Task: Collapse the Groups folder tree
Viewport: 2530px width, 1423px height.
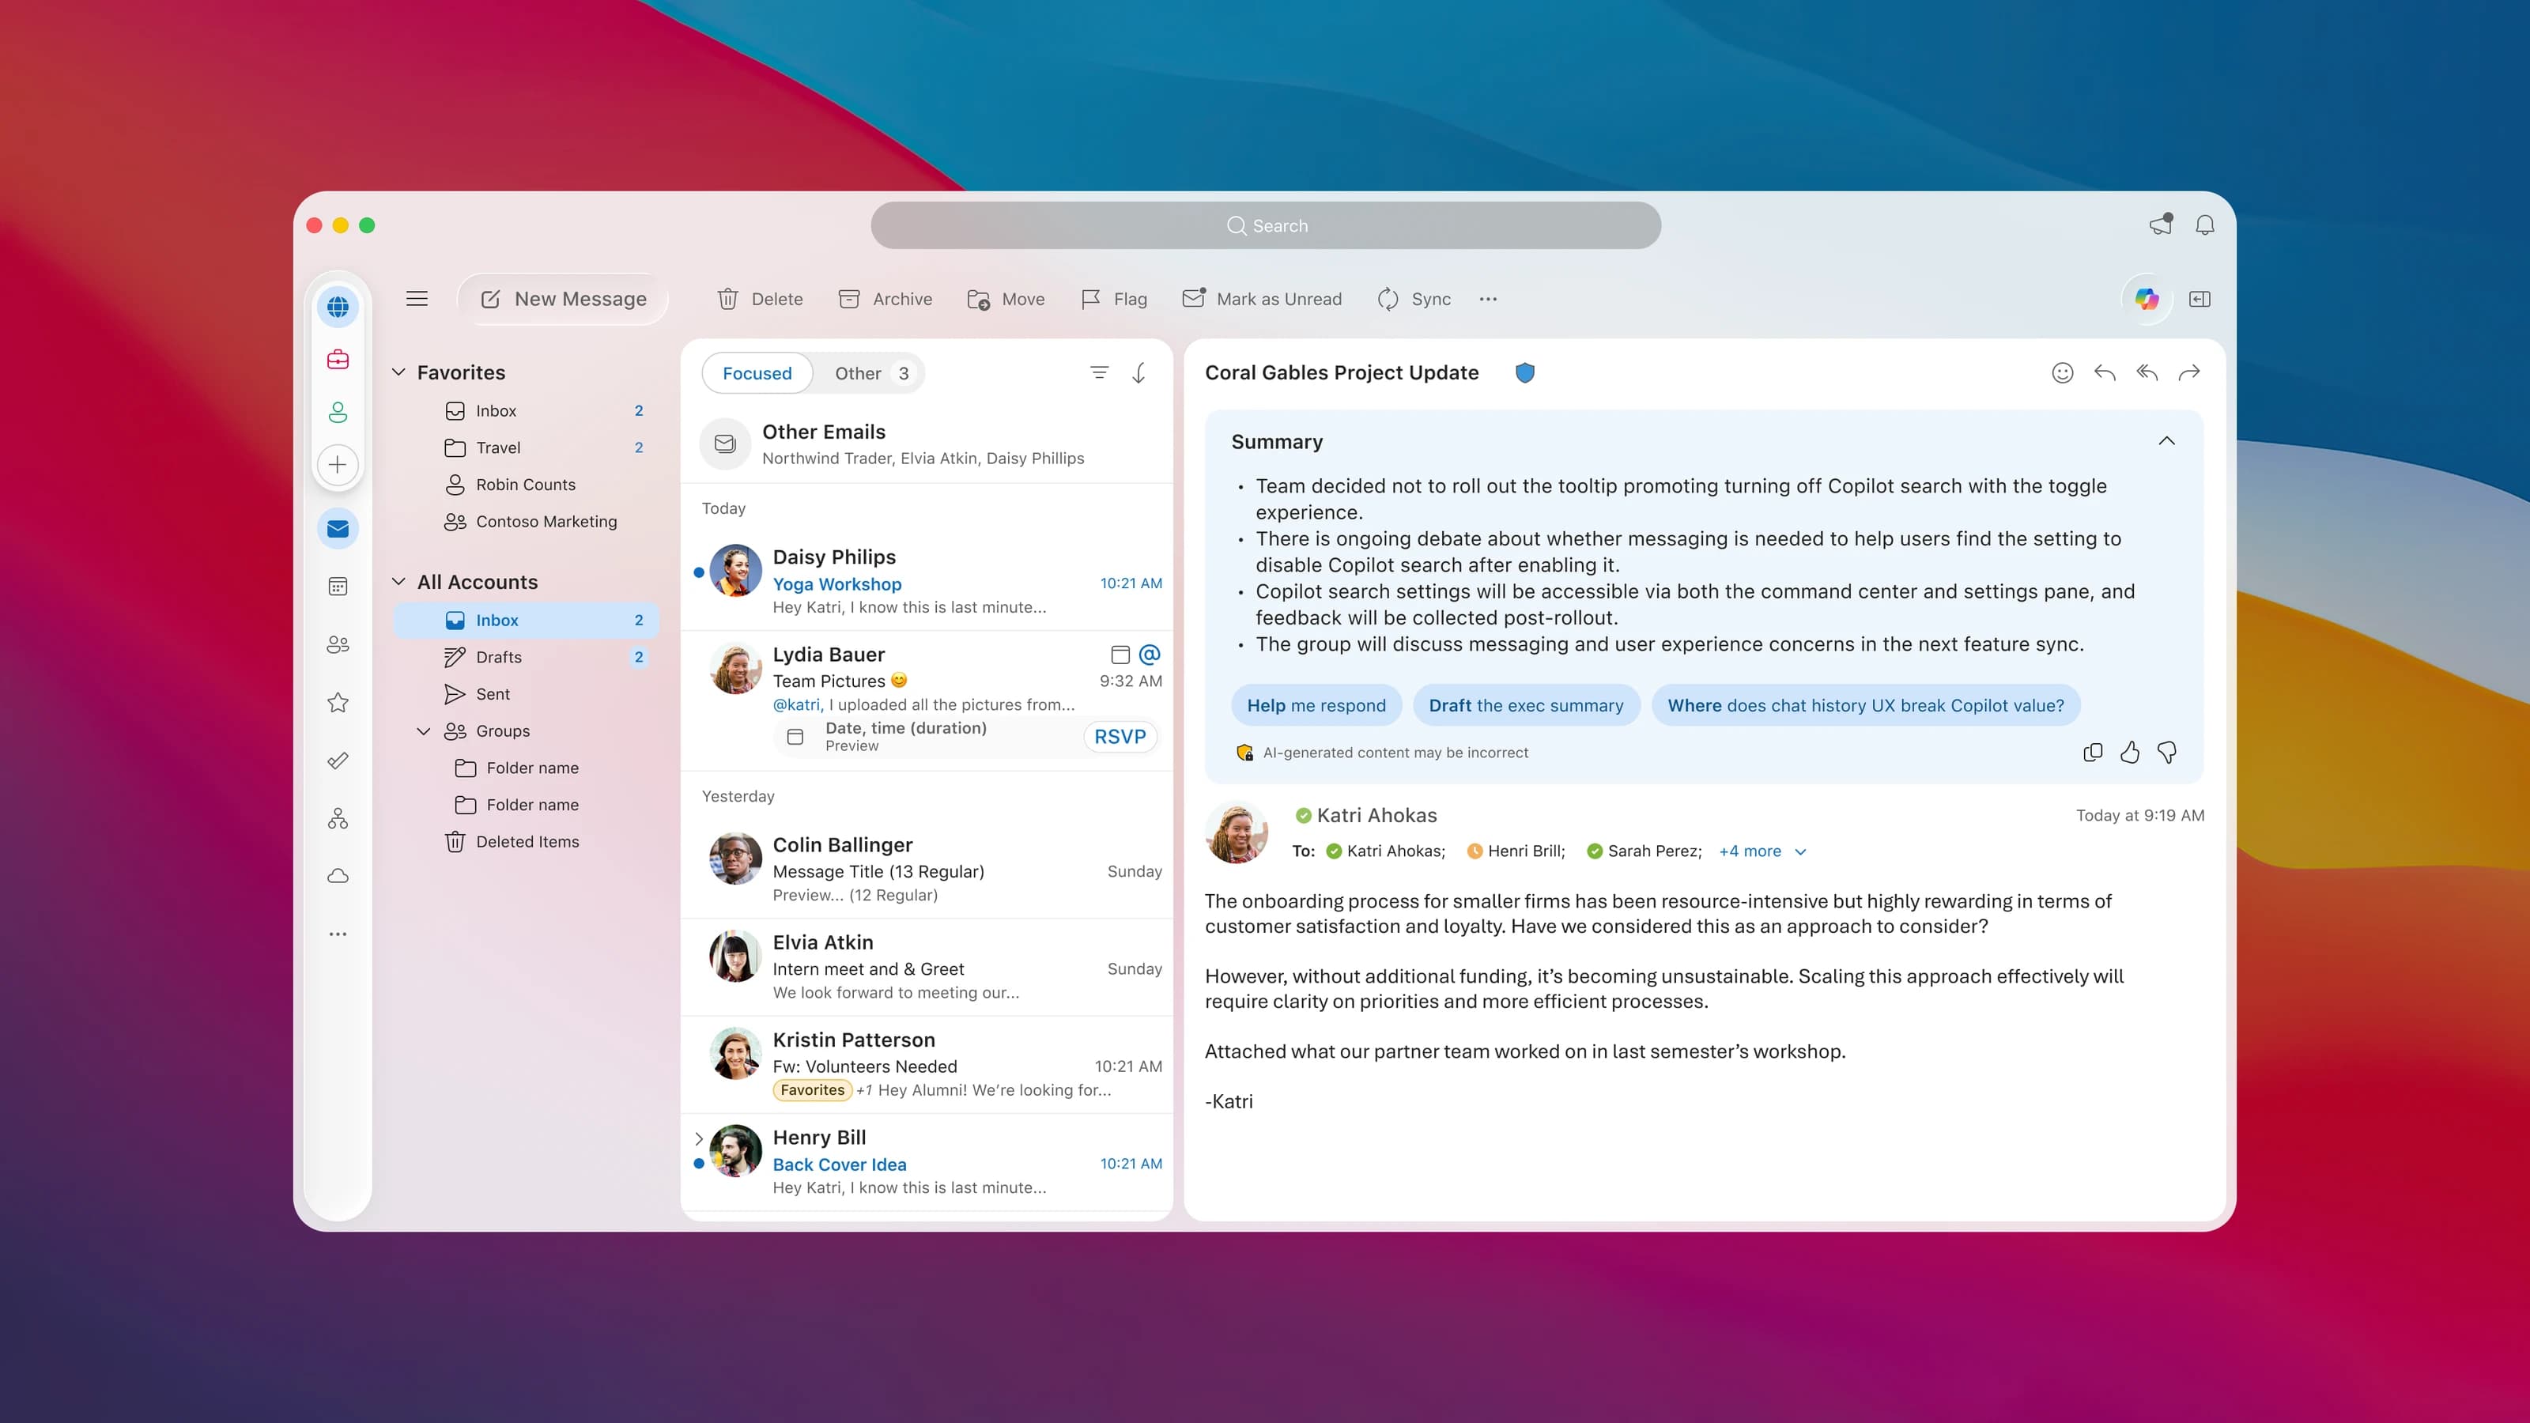Action: pos(425,730)
